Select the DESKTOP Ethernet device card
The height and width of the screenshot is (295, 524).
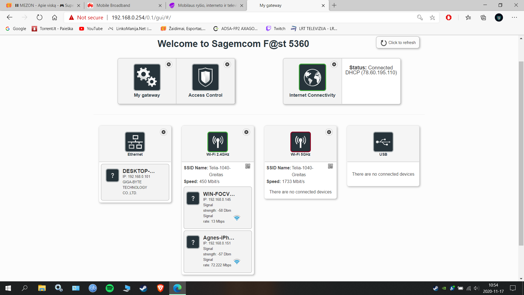pyautogui.click(x=135, y=182)
